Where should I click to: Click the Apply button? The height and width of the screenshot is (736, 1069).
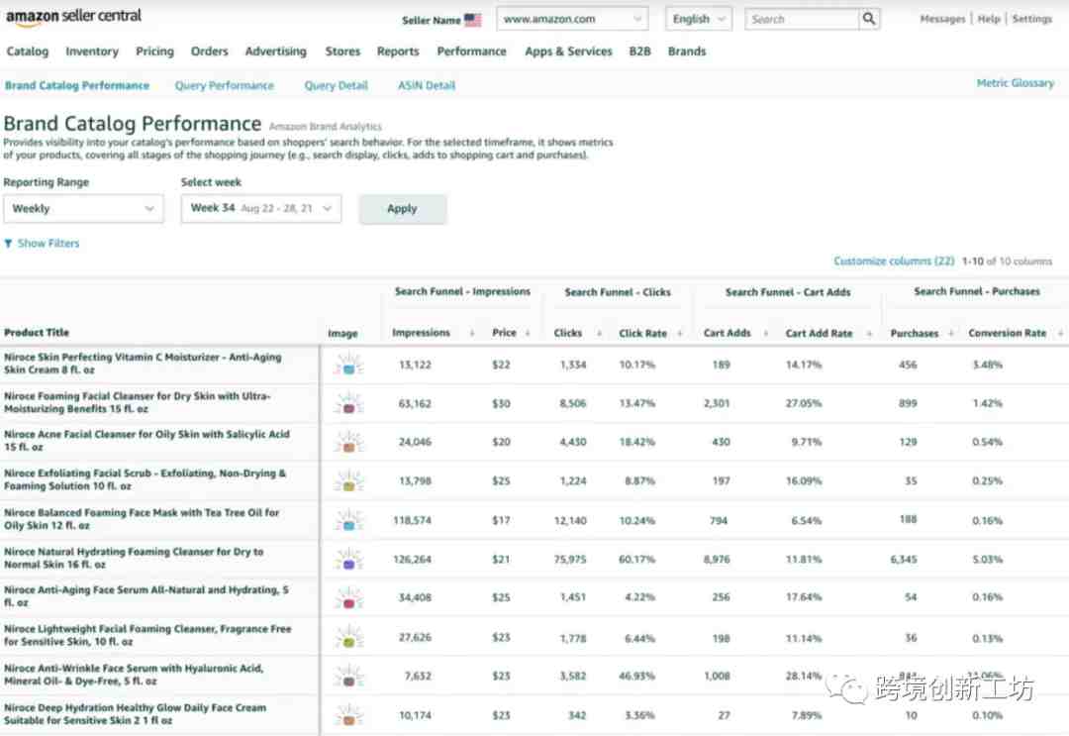coord(402,209)
